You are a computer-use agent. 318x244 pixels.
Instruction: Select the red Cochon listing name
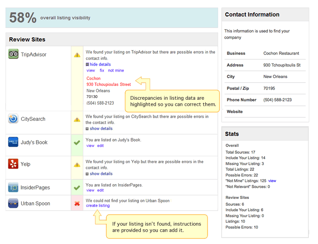[93, 79]
